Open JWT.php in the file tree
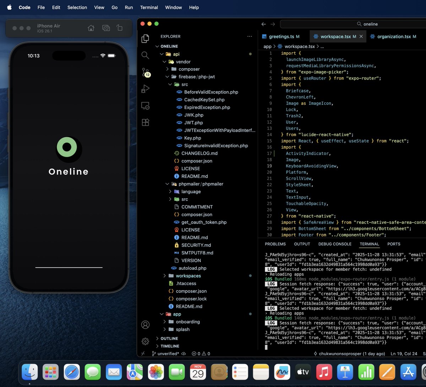Viewport: 426px width, 387px height. [193, 123]
